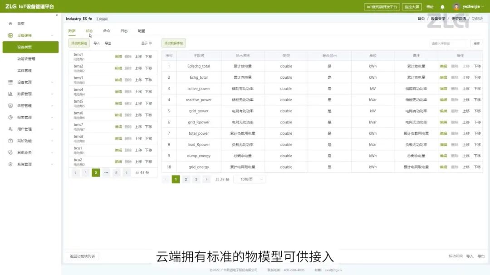Screen dimensions: 490x275
Task: Click the field name search input
Action: point(448,43)
